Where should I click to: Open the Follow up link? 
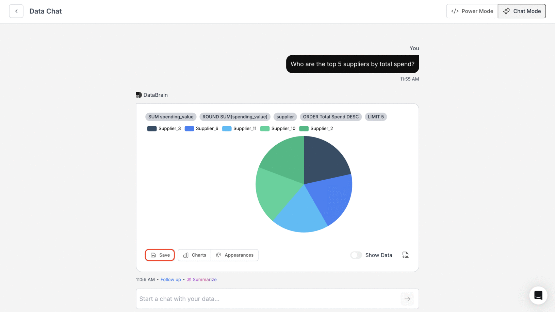coord(170,279)
